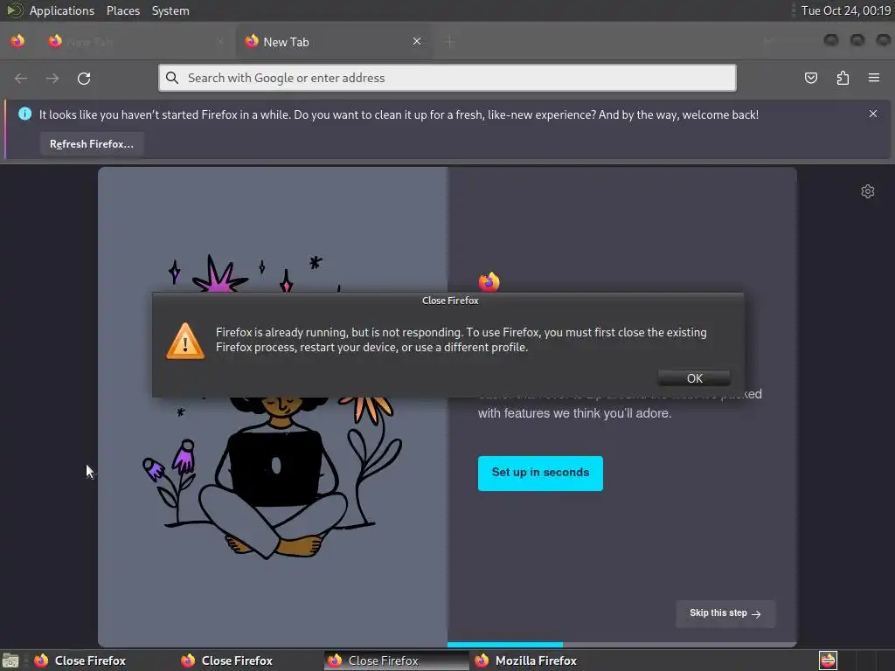Image resolution: width=895 pixels, height=671 pixels.
Task: Click the Refresh Firefox… button
Action: (91, 144)
